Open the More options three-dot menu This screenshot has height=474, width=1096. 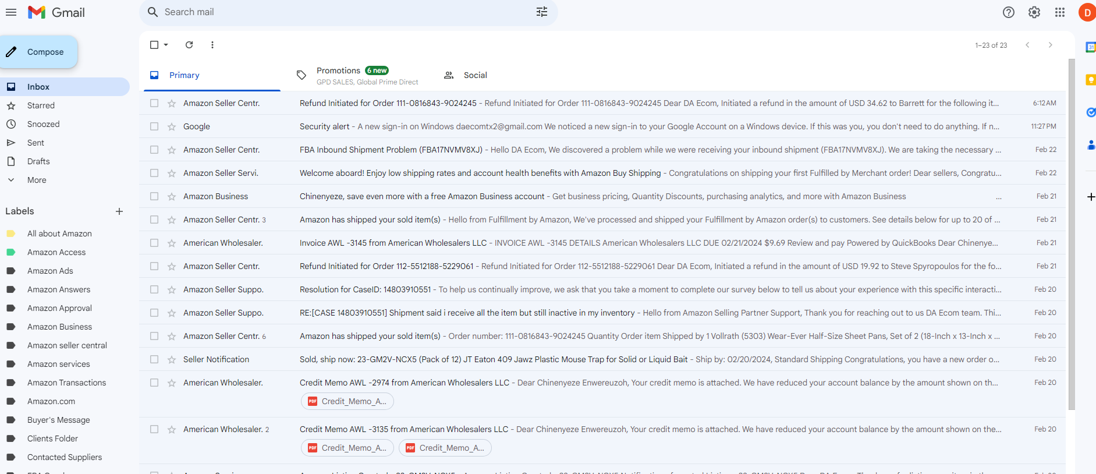pos(212,45)
